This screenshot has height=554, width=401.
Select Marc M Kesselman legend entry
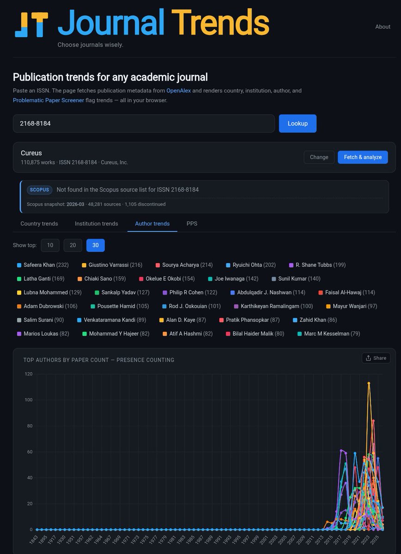[x=329, y=334]
